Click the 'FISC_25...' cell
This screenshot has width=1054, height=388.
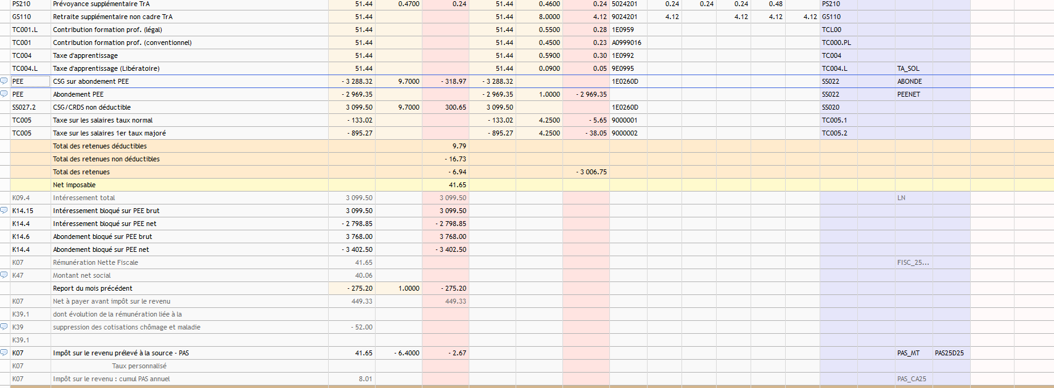[913, 262]
